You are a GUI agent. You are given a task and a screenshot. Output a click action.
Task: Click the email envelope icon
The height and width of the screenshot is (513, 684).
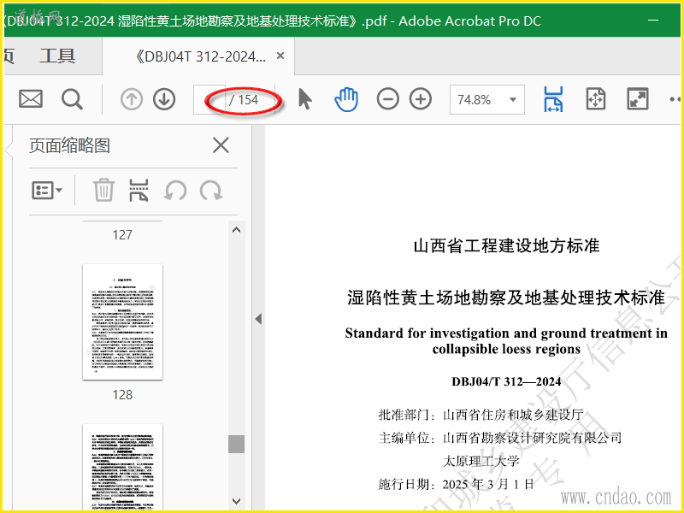pyautogui.click(x=31, y=99)
